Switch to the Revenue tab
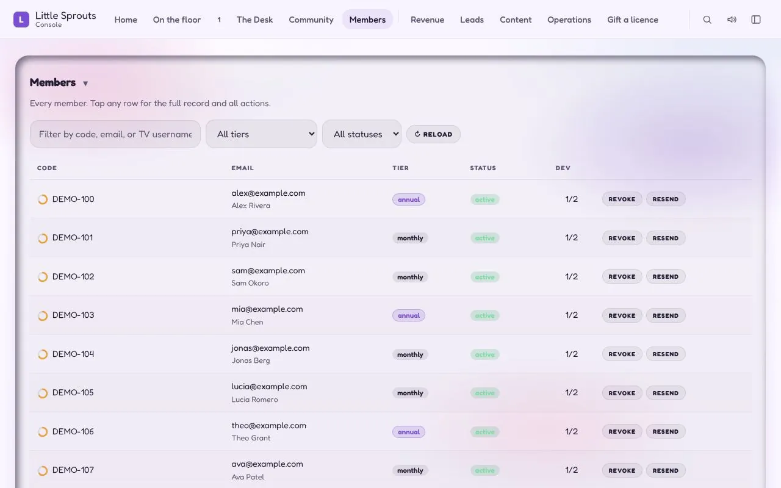The image size is (781, 488). click(x=427, y=20)
